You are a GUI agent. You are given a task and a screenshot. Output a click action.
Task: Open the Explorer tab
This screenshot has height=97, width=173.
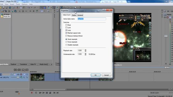[14, 64]
